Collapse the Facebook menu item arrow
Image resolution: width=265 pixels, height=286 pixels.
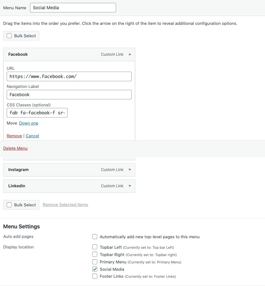click(130, 54)
